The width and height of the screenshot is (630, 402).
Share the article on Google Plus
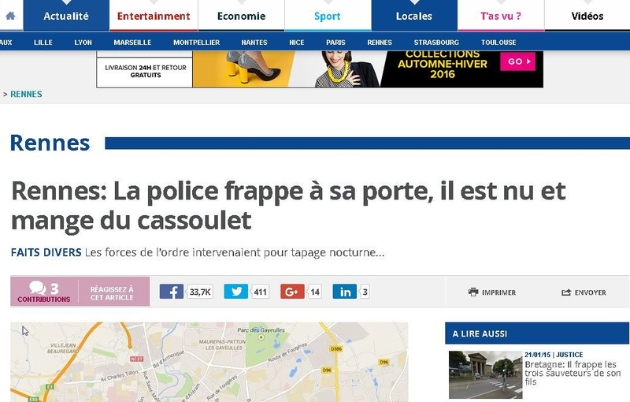tap(292, 292)
